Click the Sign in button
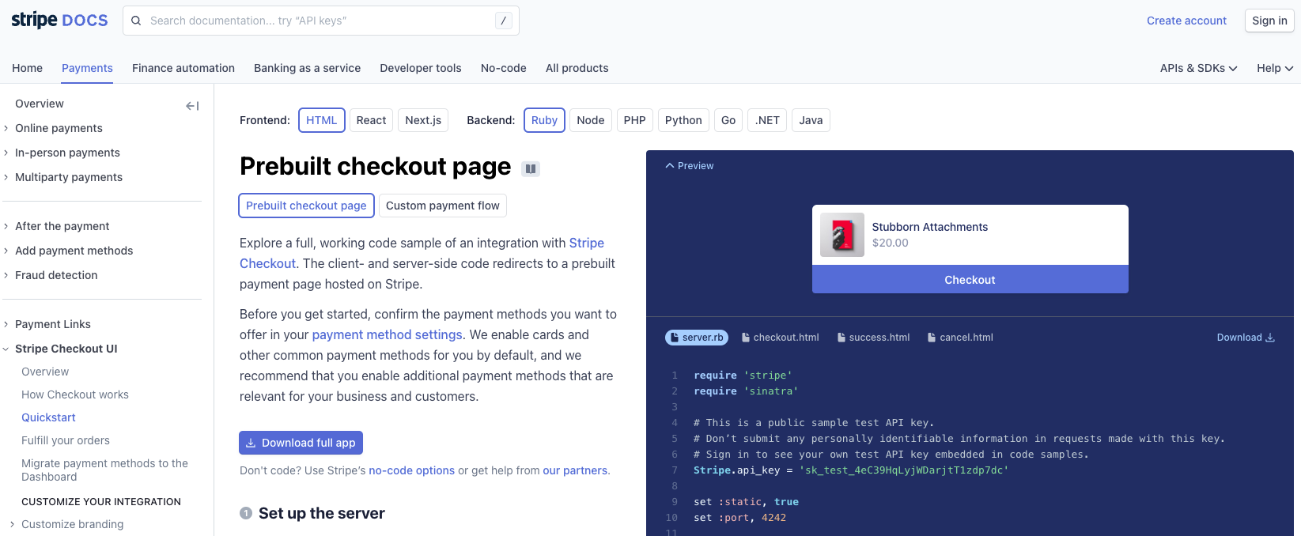This screenshot has height=536, width=1301. (x=1269, y=21)
